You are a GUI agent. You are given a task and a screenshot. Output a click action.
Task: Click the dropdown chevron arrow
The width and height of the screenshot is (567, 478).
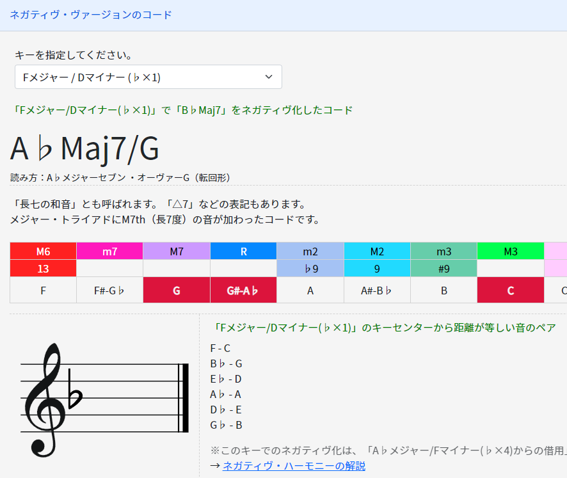tap(269, 77)
